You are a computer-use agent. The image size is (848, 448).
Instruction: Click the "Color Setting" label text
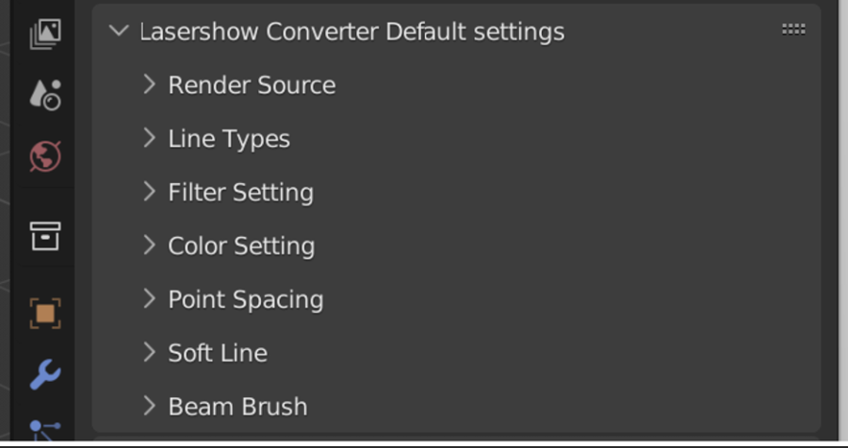pyautogui.click(x=241, y=246)
